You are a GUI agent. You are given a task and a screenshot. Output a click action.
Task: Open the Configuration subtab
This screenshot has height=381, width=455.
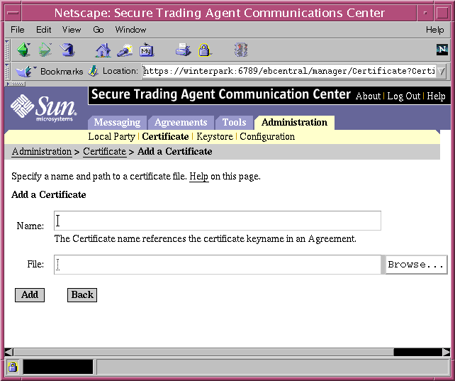click(267, 136)
